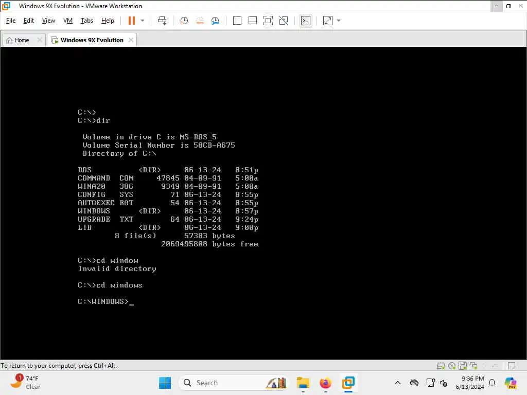The height and width of the screenshot is (395, 527).
Task: Open the Edit menu
Action: click(29, 21)
